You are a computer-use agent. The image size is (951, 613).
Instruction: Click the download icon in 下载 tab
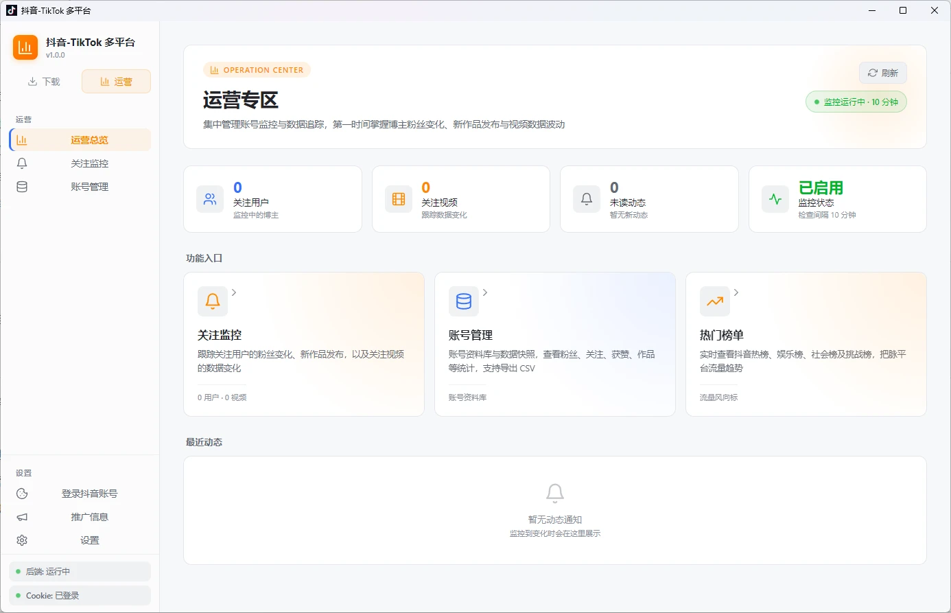tap(32, 81)
